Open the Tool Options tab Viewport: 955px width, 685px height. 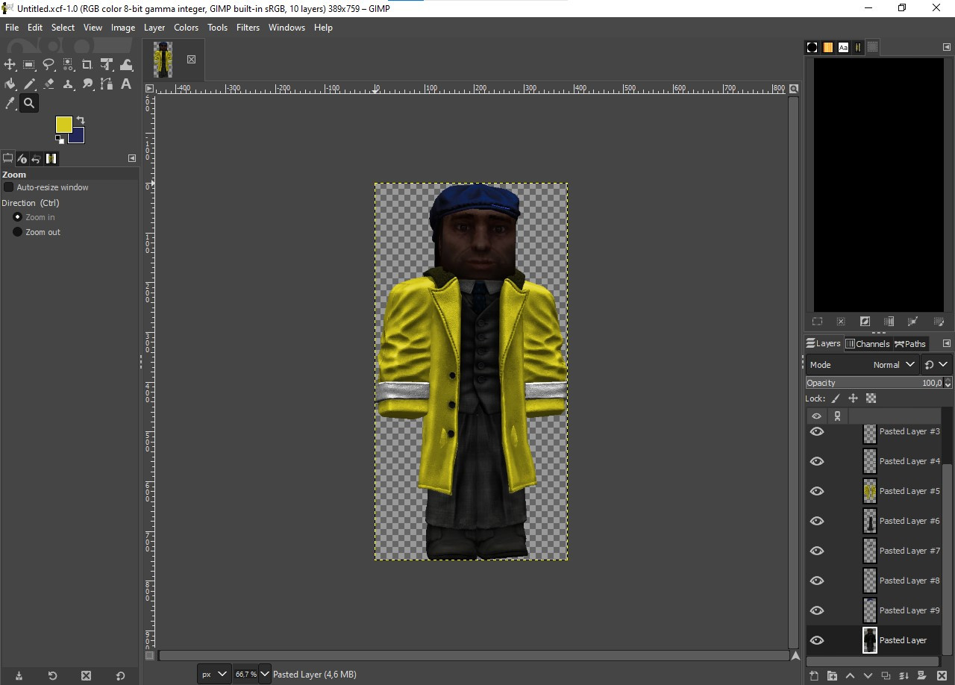[x=8, y=158]
